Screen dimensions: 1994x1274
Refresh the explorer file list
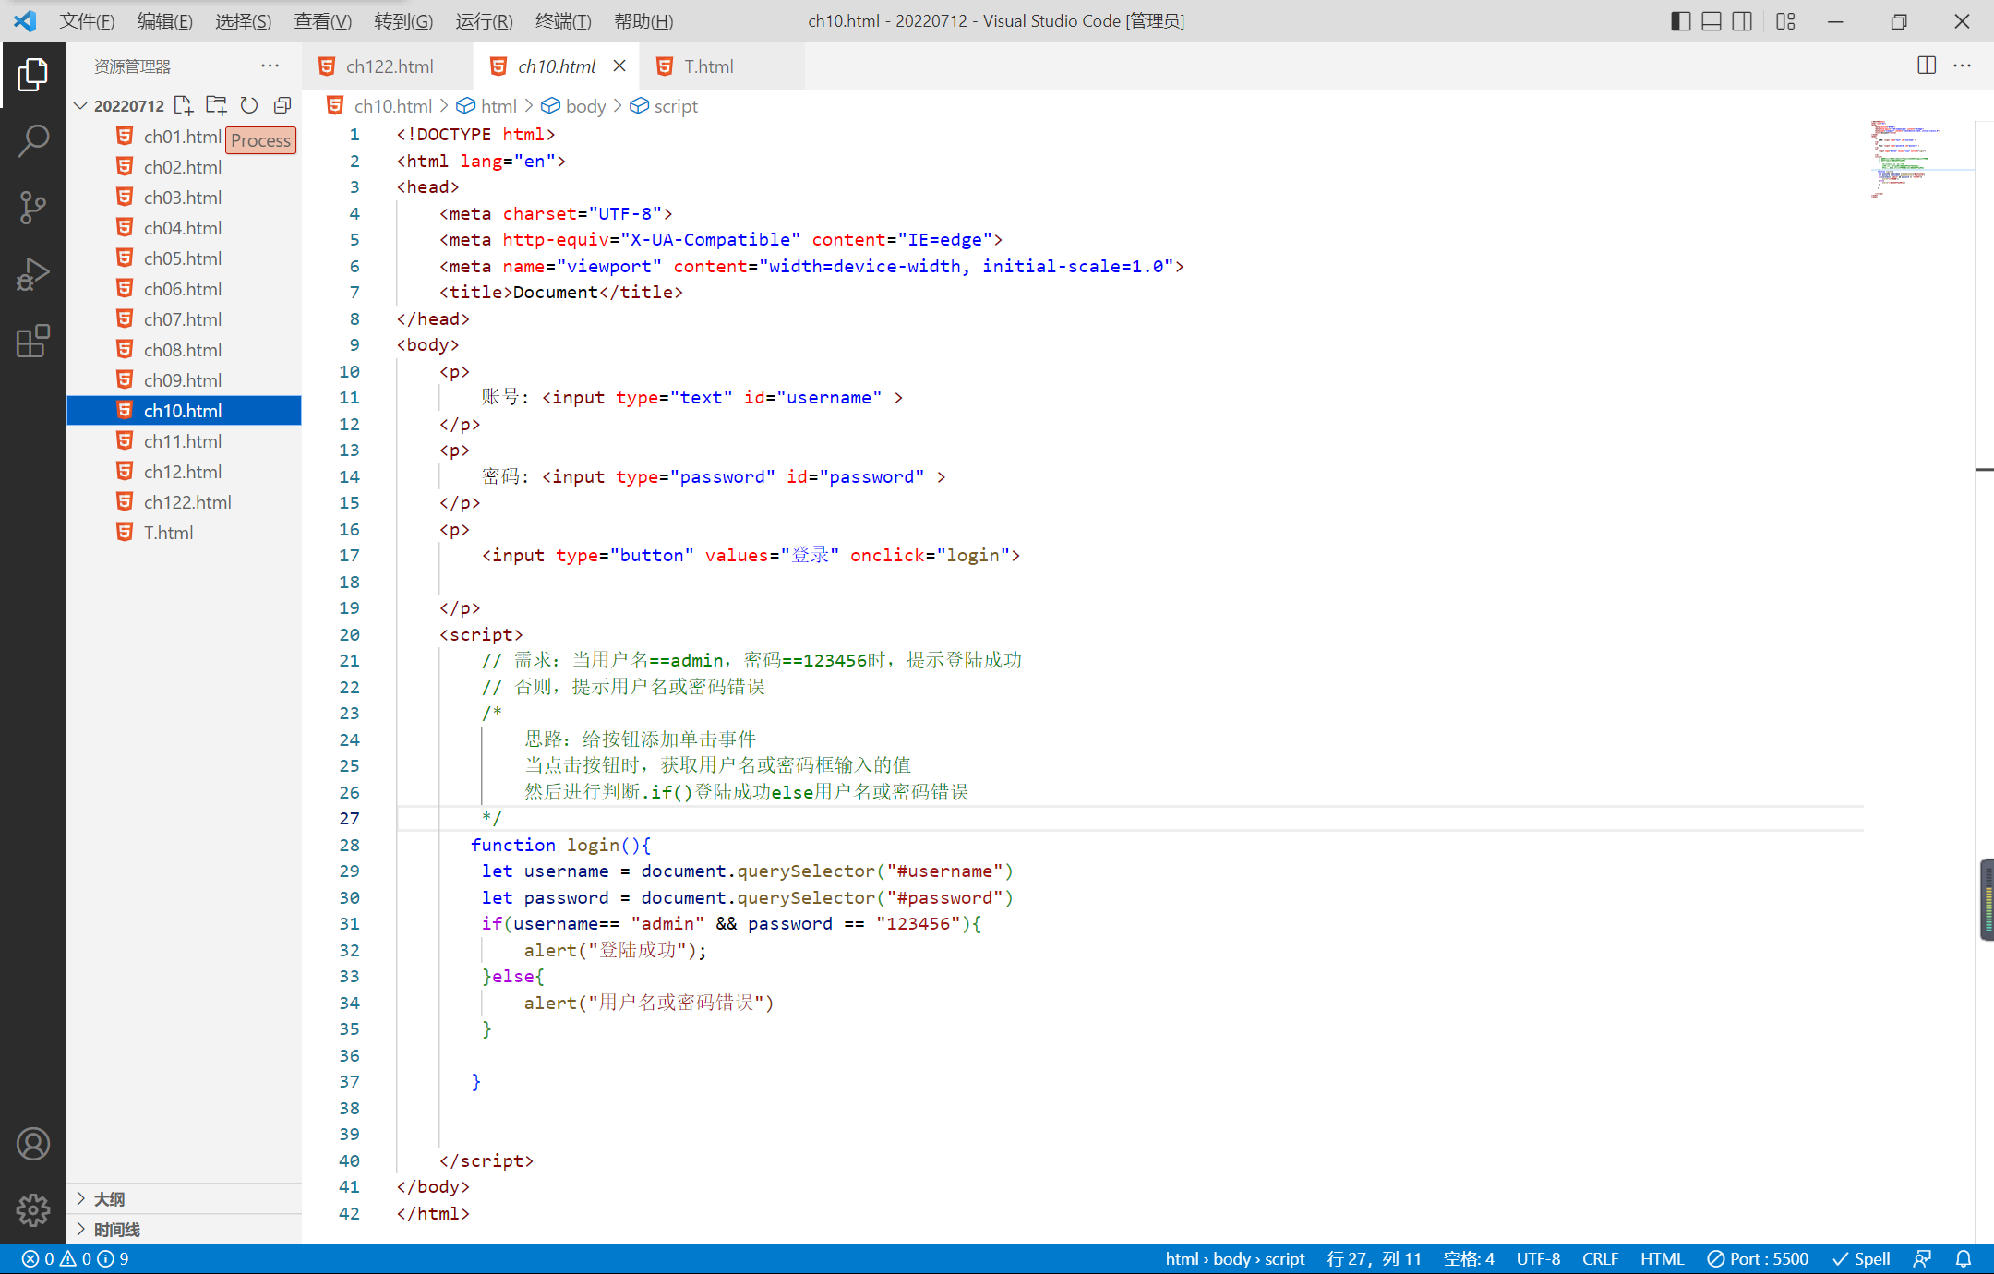249,105
